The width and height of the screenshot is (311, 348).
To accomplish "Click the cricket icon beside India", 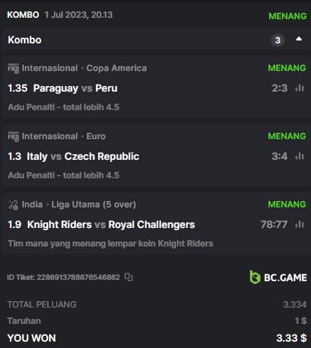I will (13, 205).
